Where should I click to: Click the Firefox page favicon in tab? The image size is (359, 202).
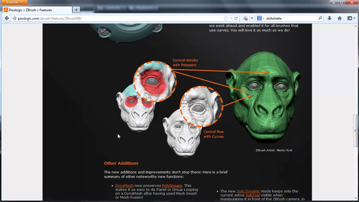(x=6, y=10)
